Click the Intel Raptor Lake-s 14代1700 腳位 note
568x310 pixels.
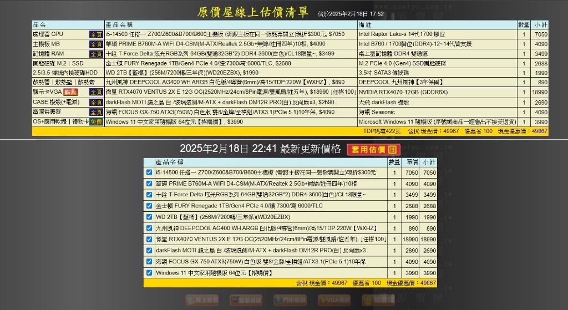(x=402, y=34)
